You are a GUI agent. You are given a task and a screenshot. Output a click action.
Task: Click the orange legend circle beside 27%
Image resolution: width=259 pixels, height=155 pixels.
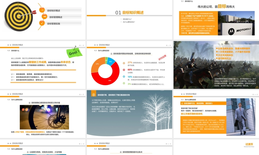124,63
